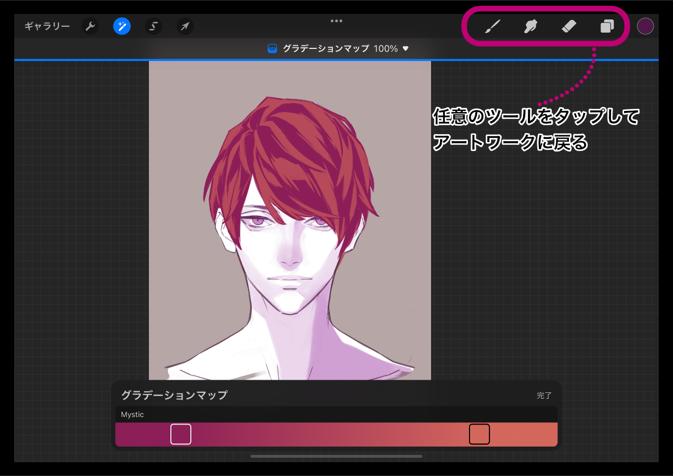Select the Paint brush tool
Screen dimensions: 673x476
coord(492,26)
